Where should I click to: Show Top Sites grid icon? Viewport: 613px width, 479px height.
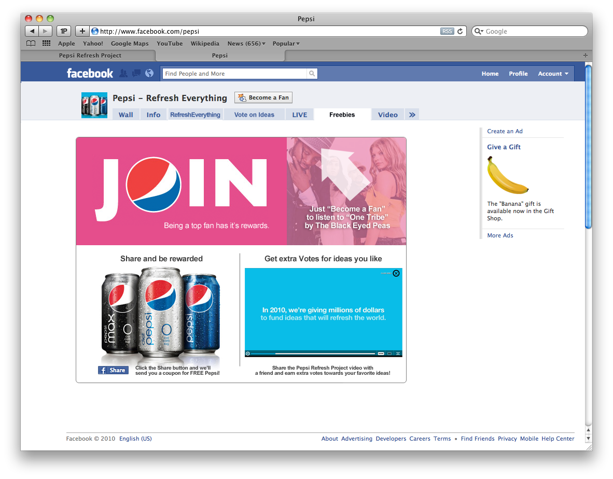pos(46,44)
